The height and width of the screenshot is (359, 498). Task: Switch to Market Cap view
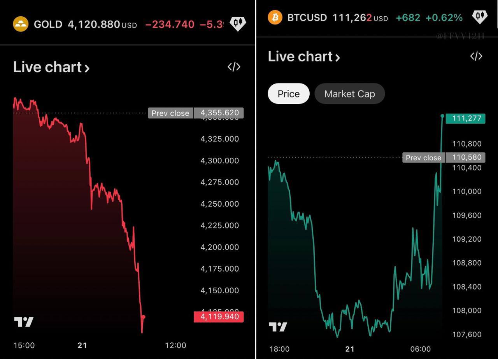coord(349,94)
